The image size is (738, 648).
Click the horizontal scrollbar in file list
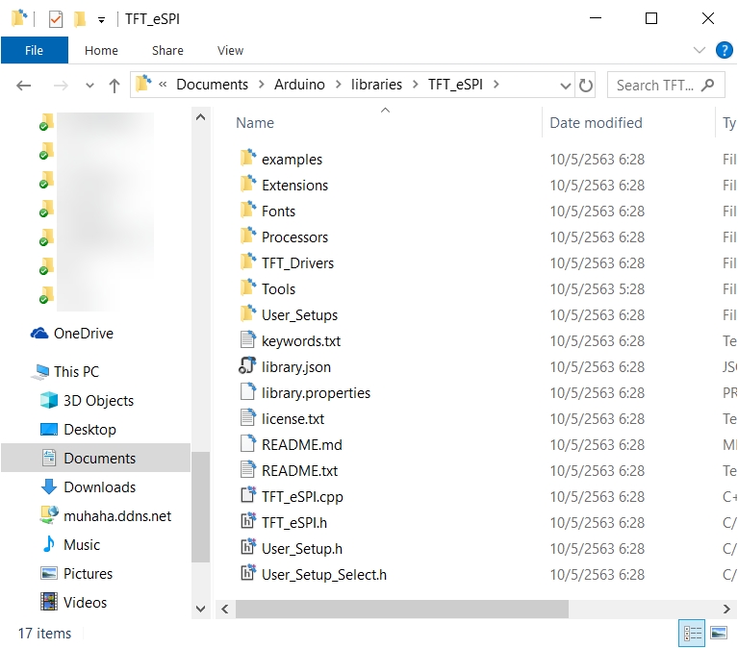[401, 610]
